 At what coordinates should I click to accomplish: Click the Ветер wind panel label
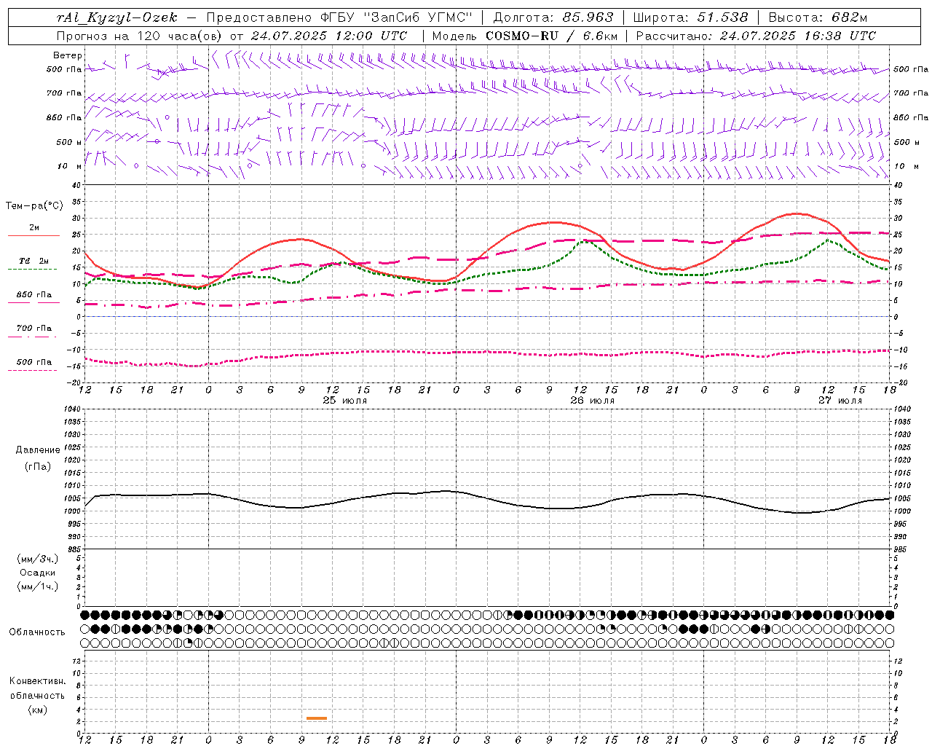click(x=67, y=55)
